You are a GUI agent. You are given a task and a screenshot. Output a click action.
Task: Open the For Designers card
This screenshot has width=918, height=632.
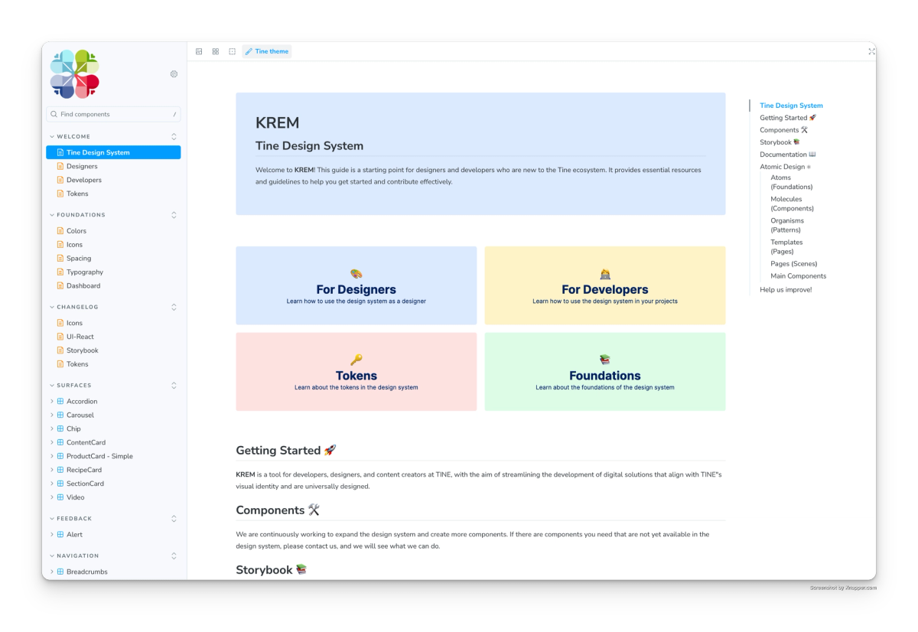pyautogui.click(x=356, y=286)
